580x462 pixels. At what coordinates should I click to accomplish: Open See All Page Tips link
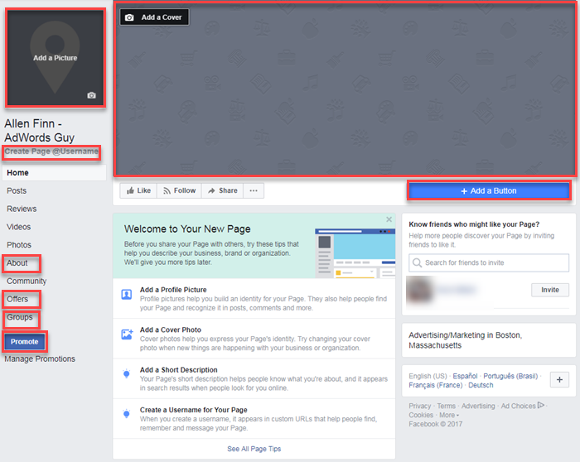254,449
